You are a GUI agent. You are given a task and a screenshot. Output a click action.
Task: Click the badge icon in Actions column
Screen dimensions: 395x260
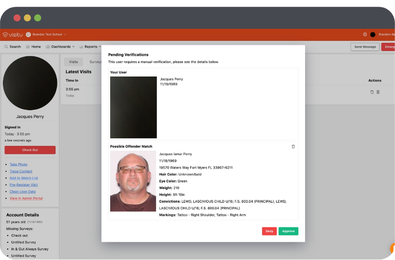pyautogui.click(x=378, y=92)
